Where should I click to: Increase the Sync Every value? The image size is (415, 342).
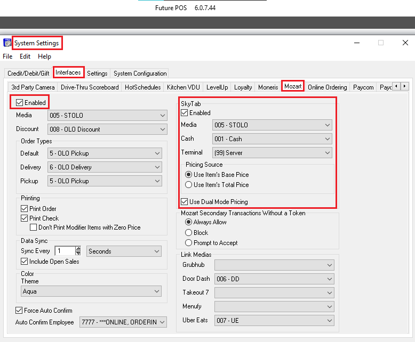[78, 248]
